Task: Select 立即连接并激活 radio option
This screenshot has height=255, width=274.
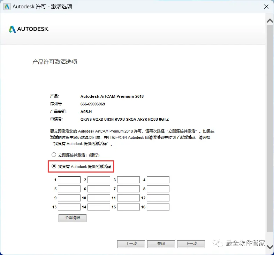Action: click(x=54, y=155)
